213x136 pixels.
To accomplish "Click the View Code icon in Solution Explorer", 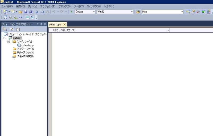I will pos(18,29).
